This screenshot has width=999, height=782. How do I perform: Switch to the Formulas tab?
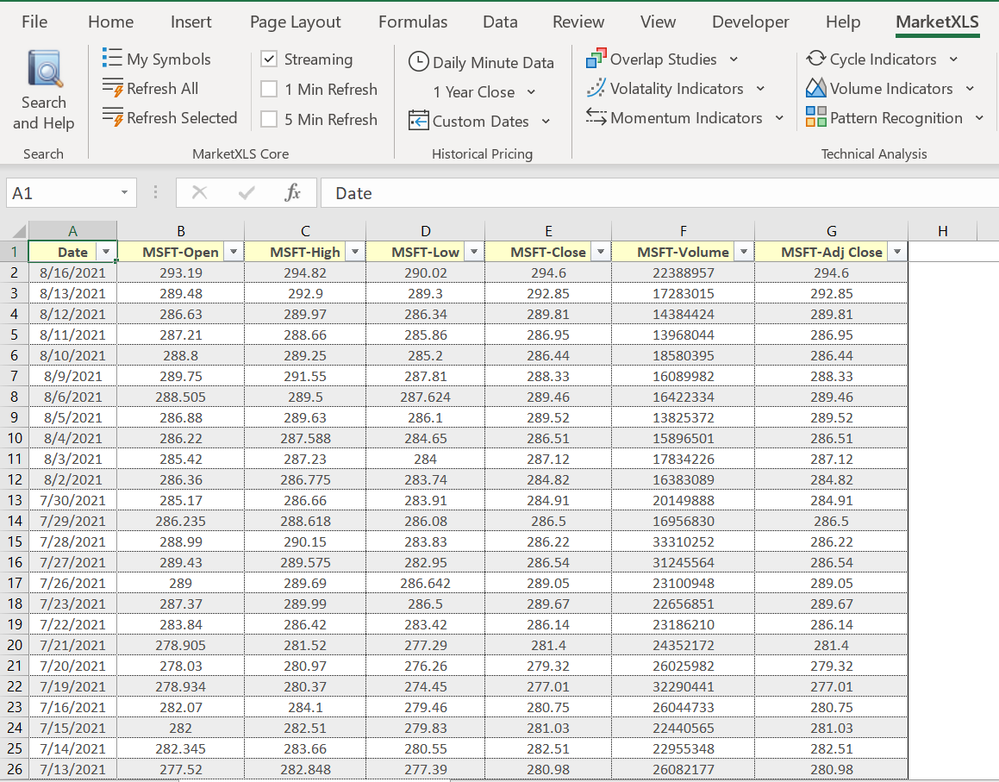(x=413, y=22)
